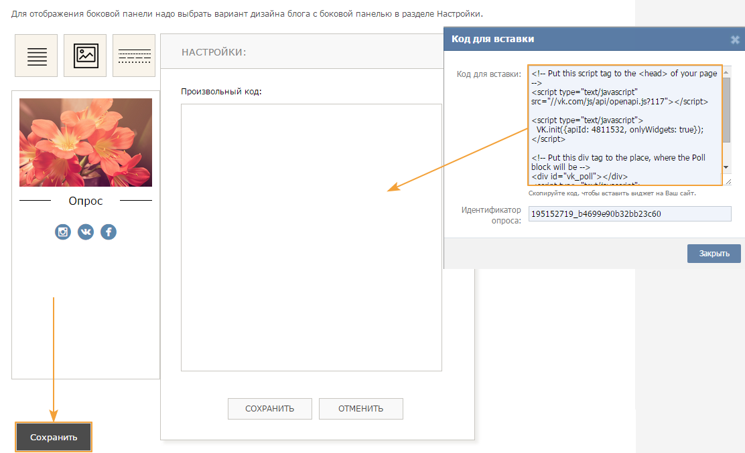
Task: Click the poll identifier input field
Action: [630, 214]
